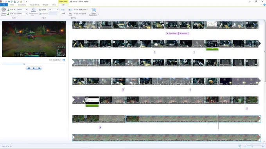Open the Video volume control

tap(4, 12)
